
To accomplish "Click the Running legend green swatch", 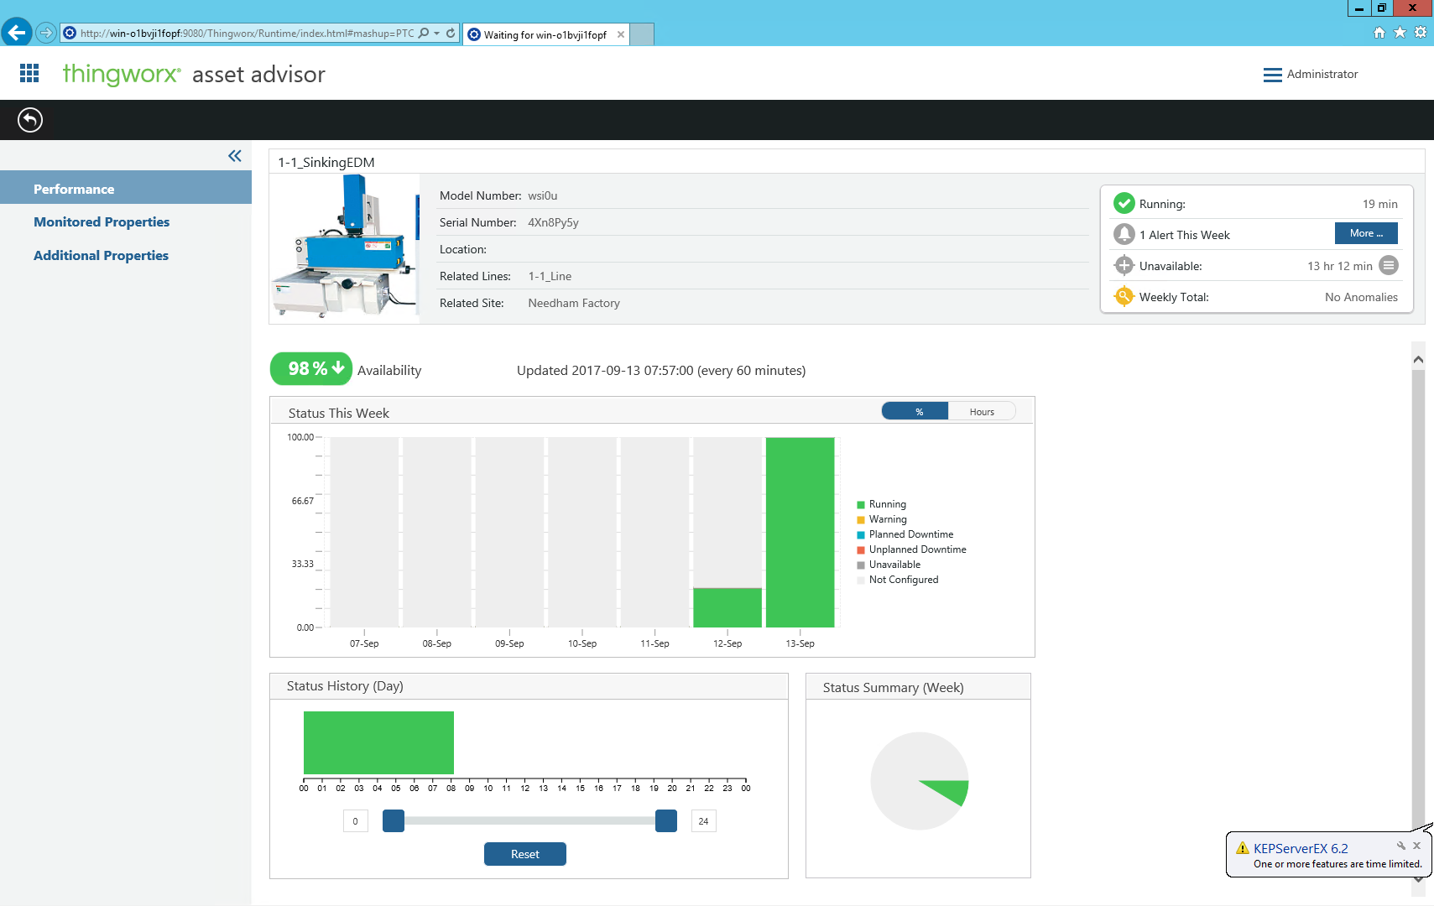I will pyautogui.click(x=861, y=505).
